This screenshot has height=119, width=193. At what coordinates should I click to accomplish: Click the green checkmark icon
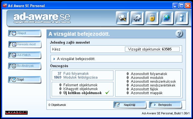pyautogui.click(x=107, y=92)
